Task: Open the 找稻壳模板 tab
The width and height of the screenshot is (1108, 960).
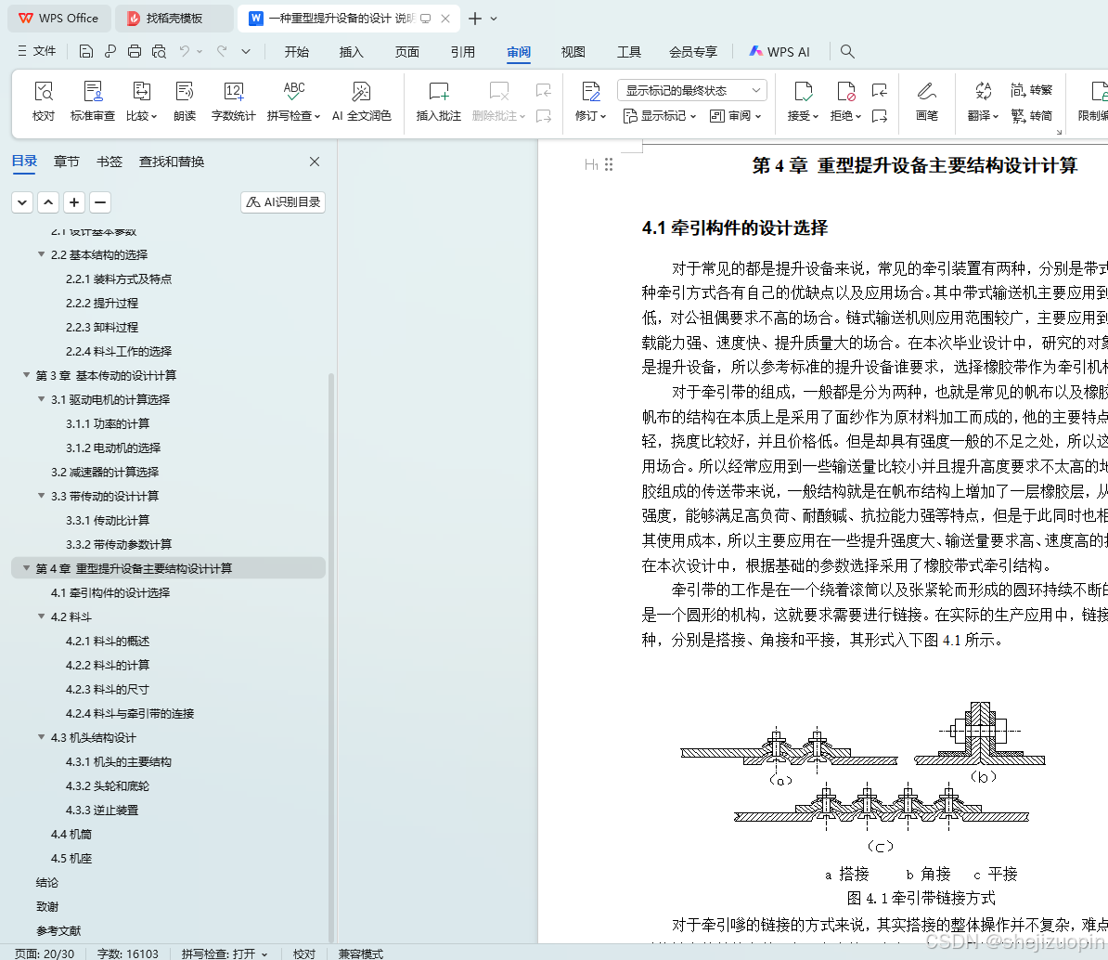Action: (x=174, y=19)
